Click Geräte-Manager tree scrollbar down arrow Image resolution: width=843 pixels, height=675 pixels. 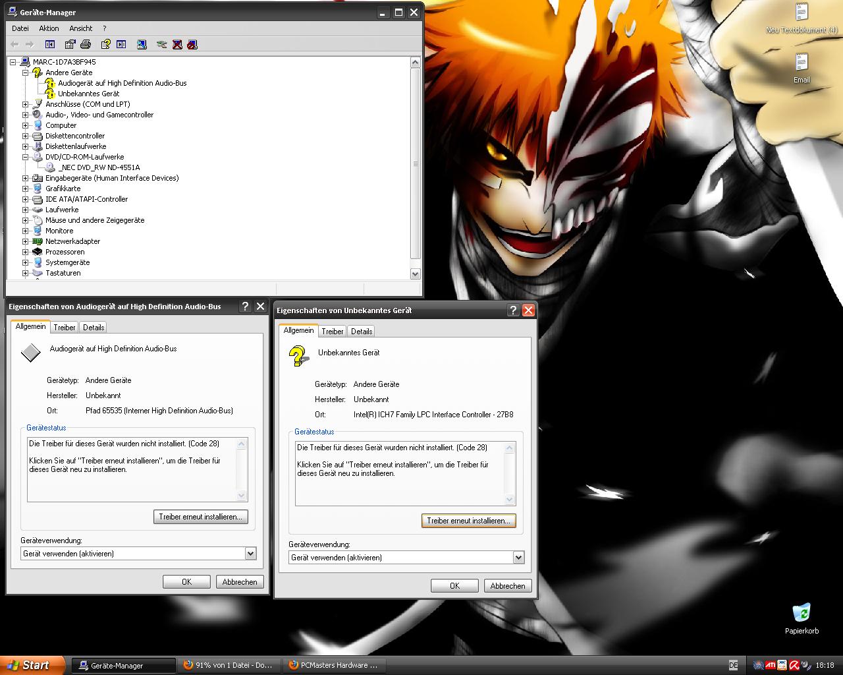415,274
